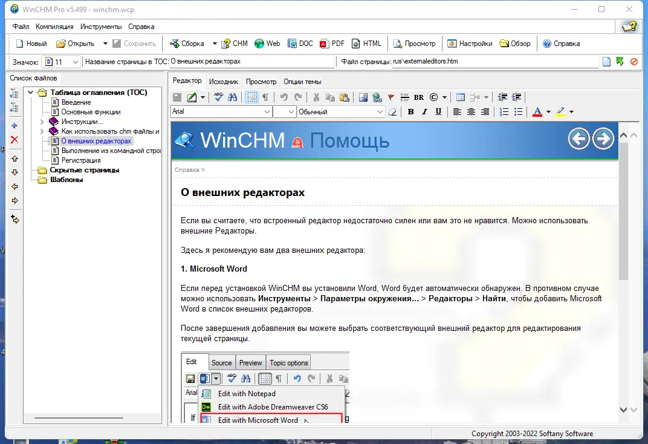The height and width of the screenshot is (444, 648).
Task: Click the copyright symbol icon
Action: 433,97
